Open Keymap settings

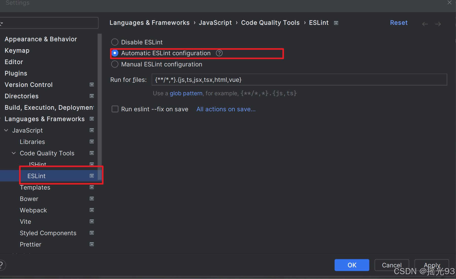(x=17, y=51)
